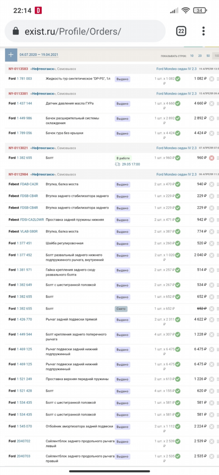The image size is (219, 475).
Task: Click Выдано badge for Шайба регулировочная
Action: pos(122,244)
